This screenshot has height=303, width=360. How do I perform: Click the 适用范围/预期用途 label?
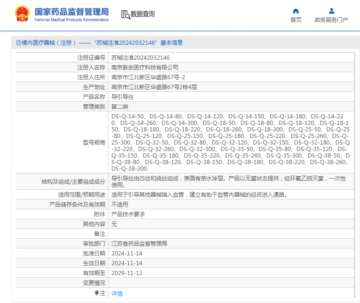coord(81,195)
